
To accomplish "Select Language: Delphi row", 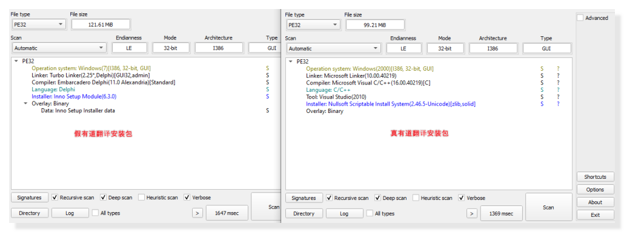I will pyautogui.click(x=53, y=89).
